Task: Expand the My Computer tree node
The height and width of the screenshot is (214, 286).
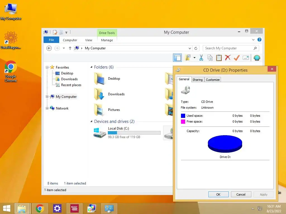Action: tap(47, 97)
